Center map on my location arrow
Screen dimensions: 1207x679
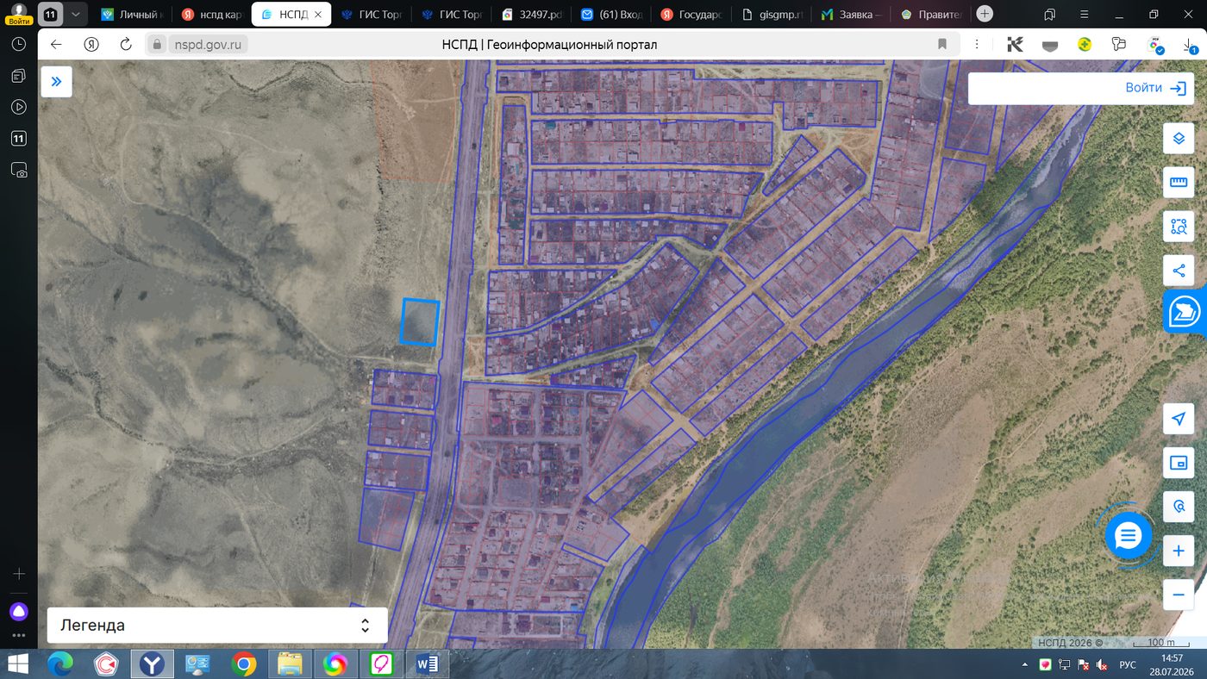coord(1179,419)
